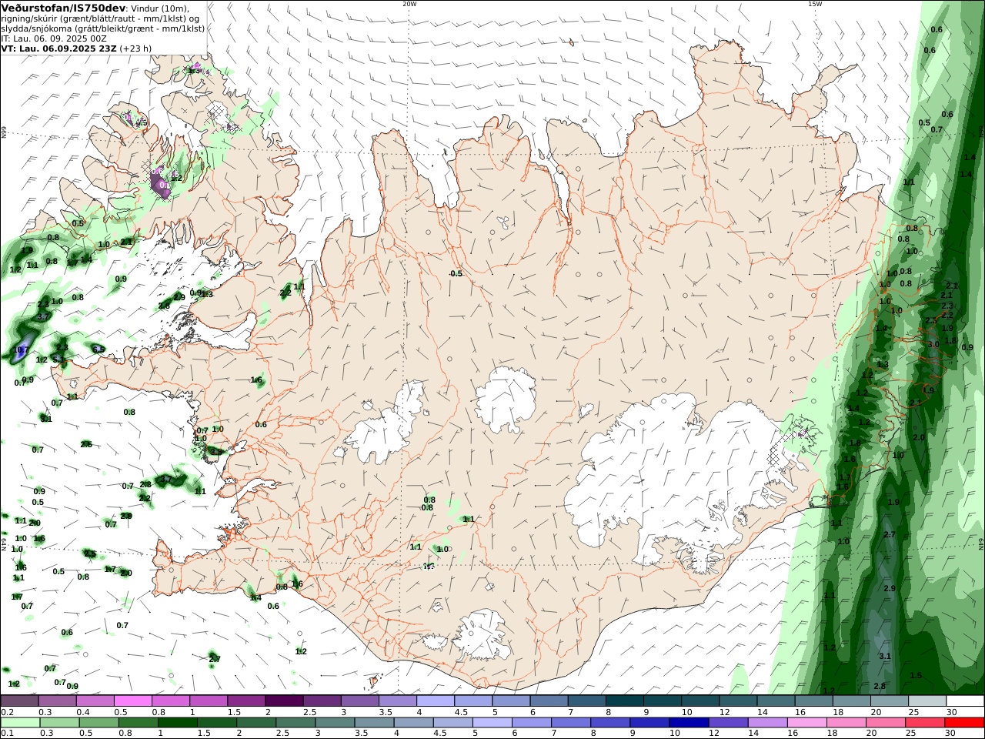This screenshot has height=739, width=985.
Task: Click the initial time 'IT: Lau. 06. 09. 2025 00Z'
Action: (54, 38)
